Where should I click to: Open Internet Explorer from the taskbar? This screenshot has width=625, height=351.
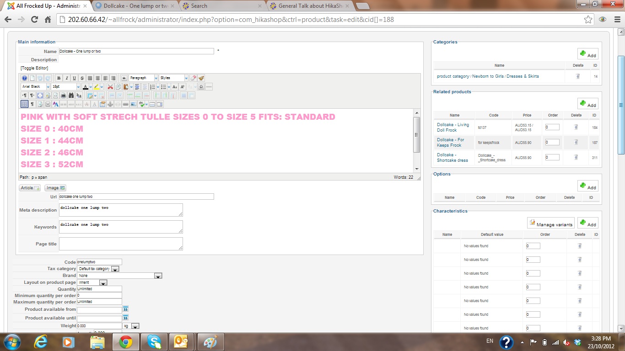click(x=41, y=342)
